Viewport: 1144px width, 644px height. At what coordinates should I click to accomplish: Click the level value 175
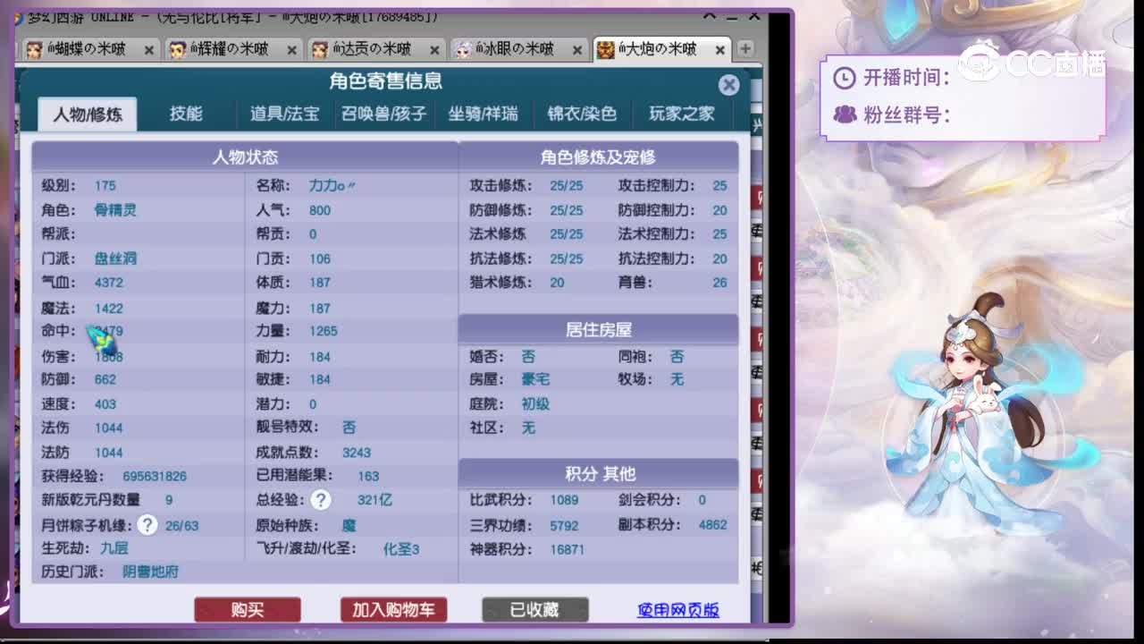click(x=105, y=186)
